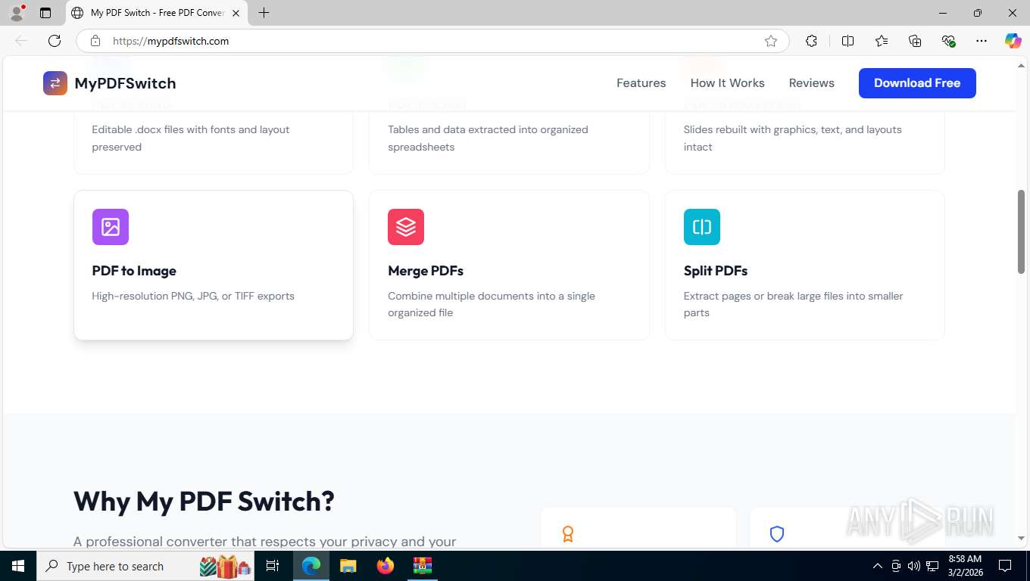Click the PDF to Image heading

pyautogui.click(x=134, y=271)
